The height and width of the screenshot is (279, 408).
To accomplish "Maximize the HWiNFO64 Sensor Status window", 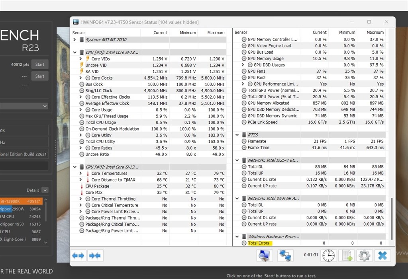I will pyautogui.click(x=369, y=22).
